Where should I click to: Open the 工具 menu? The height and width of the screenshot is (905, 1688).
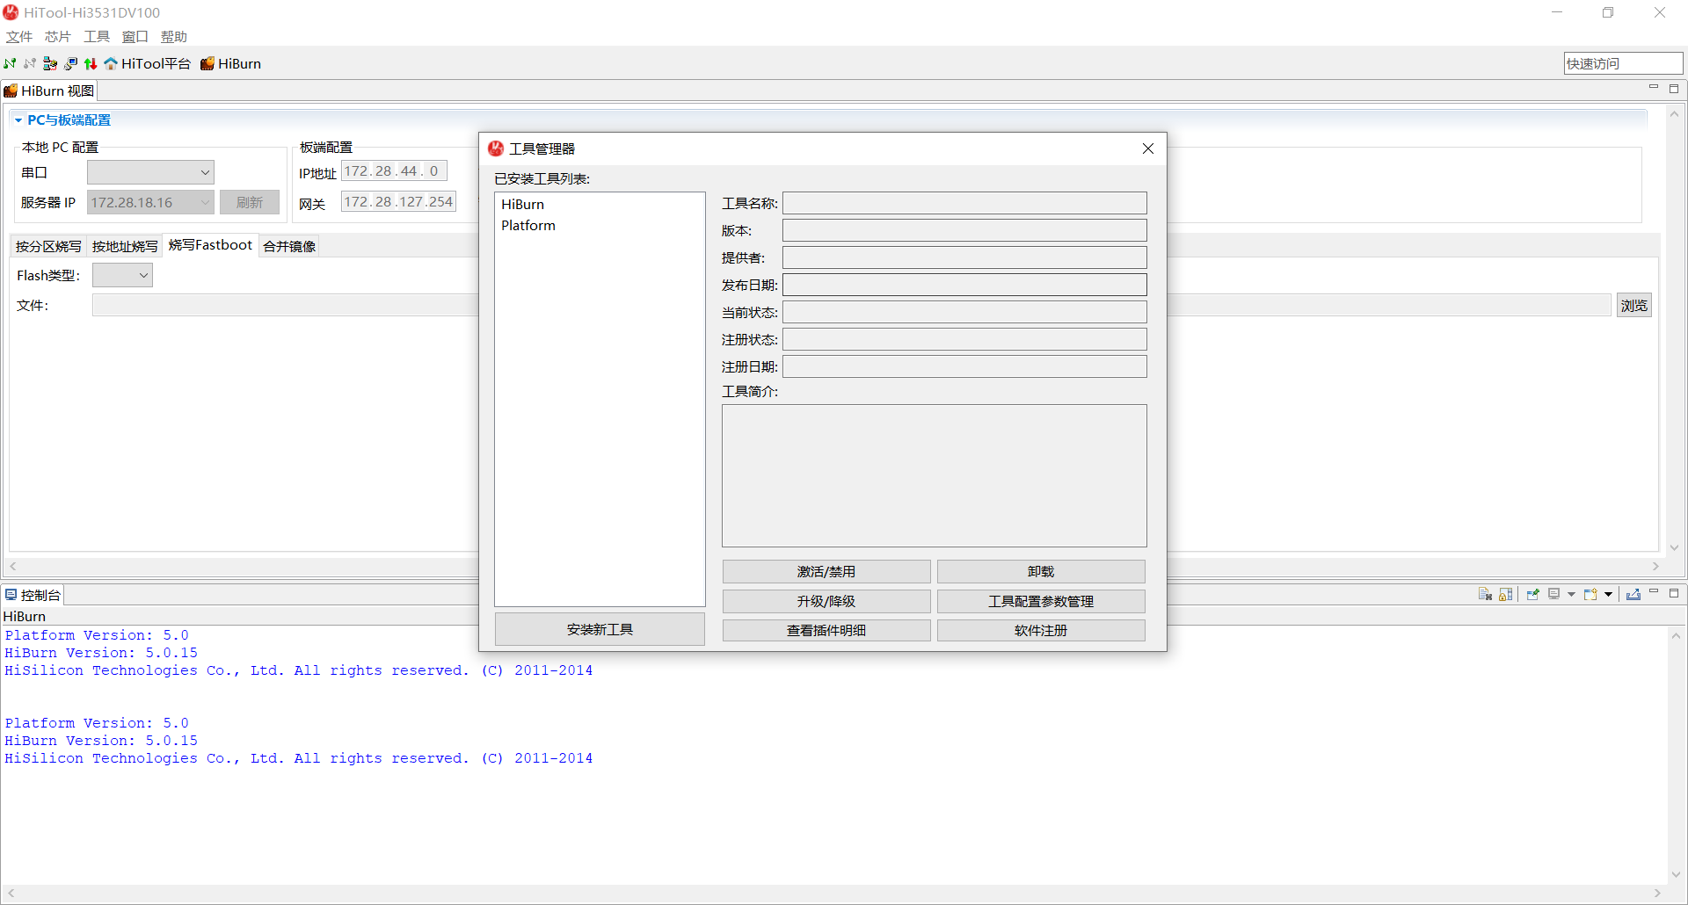click(x=96, y=36)
